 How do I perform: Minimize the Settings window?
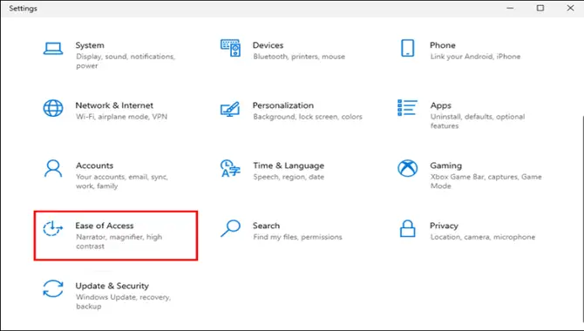tap(510, 8)
